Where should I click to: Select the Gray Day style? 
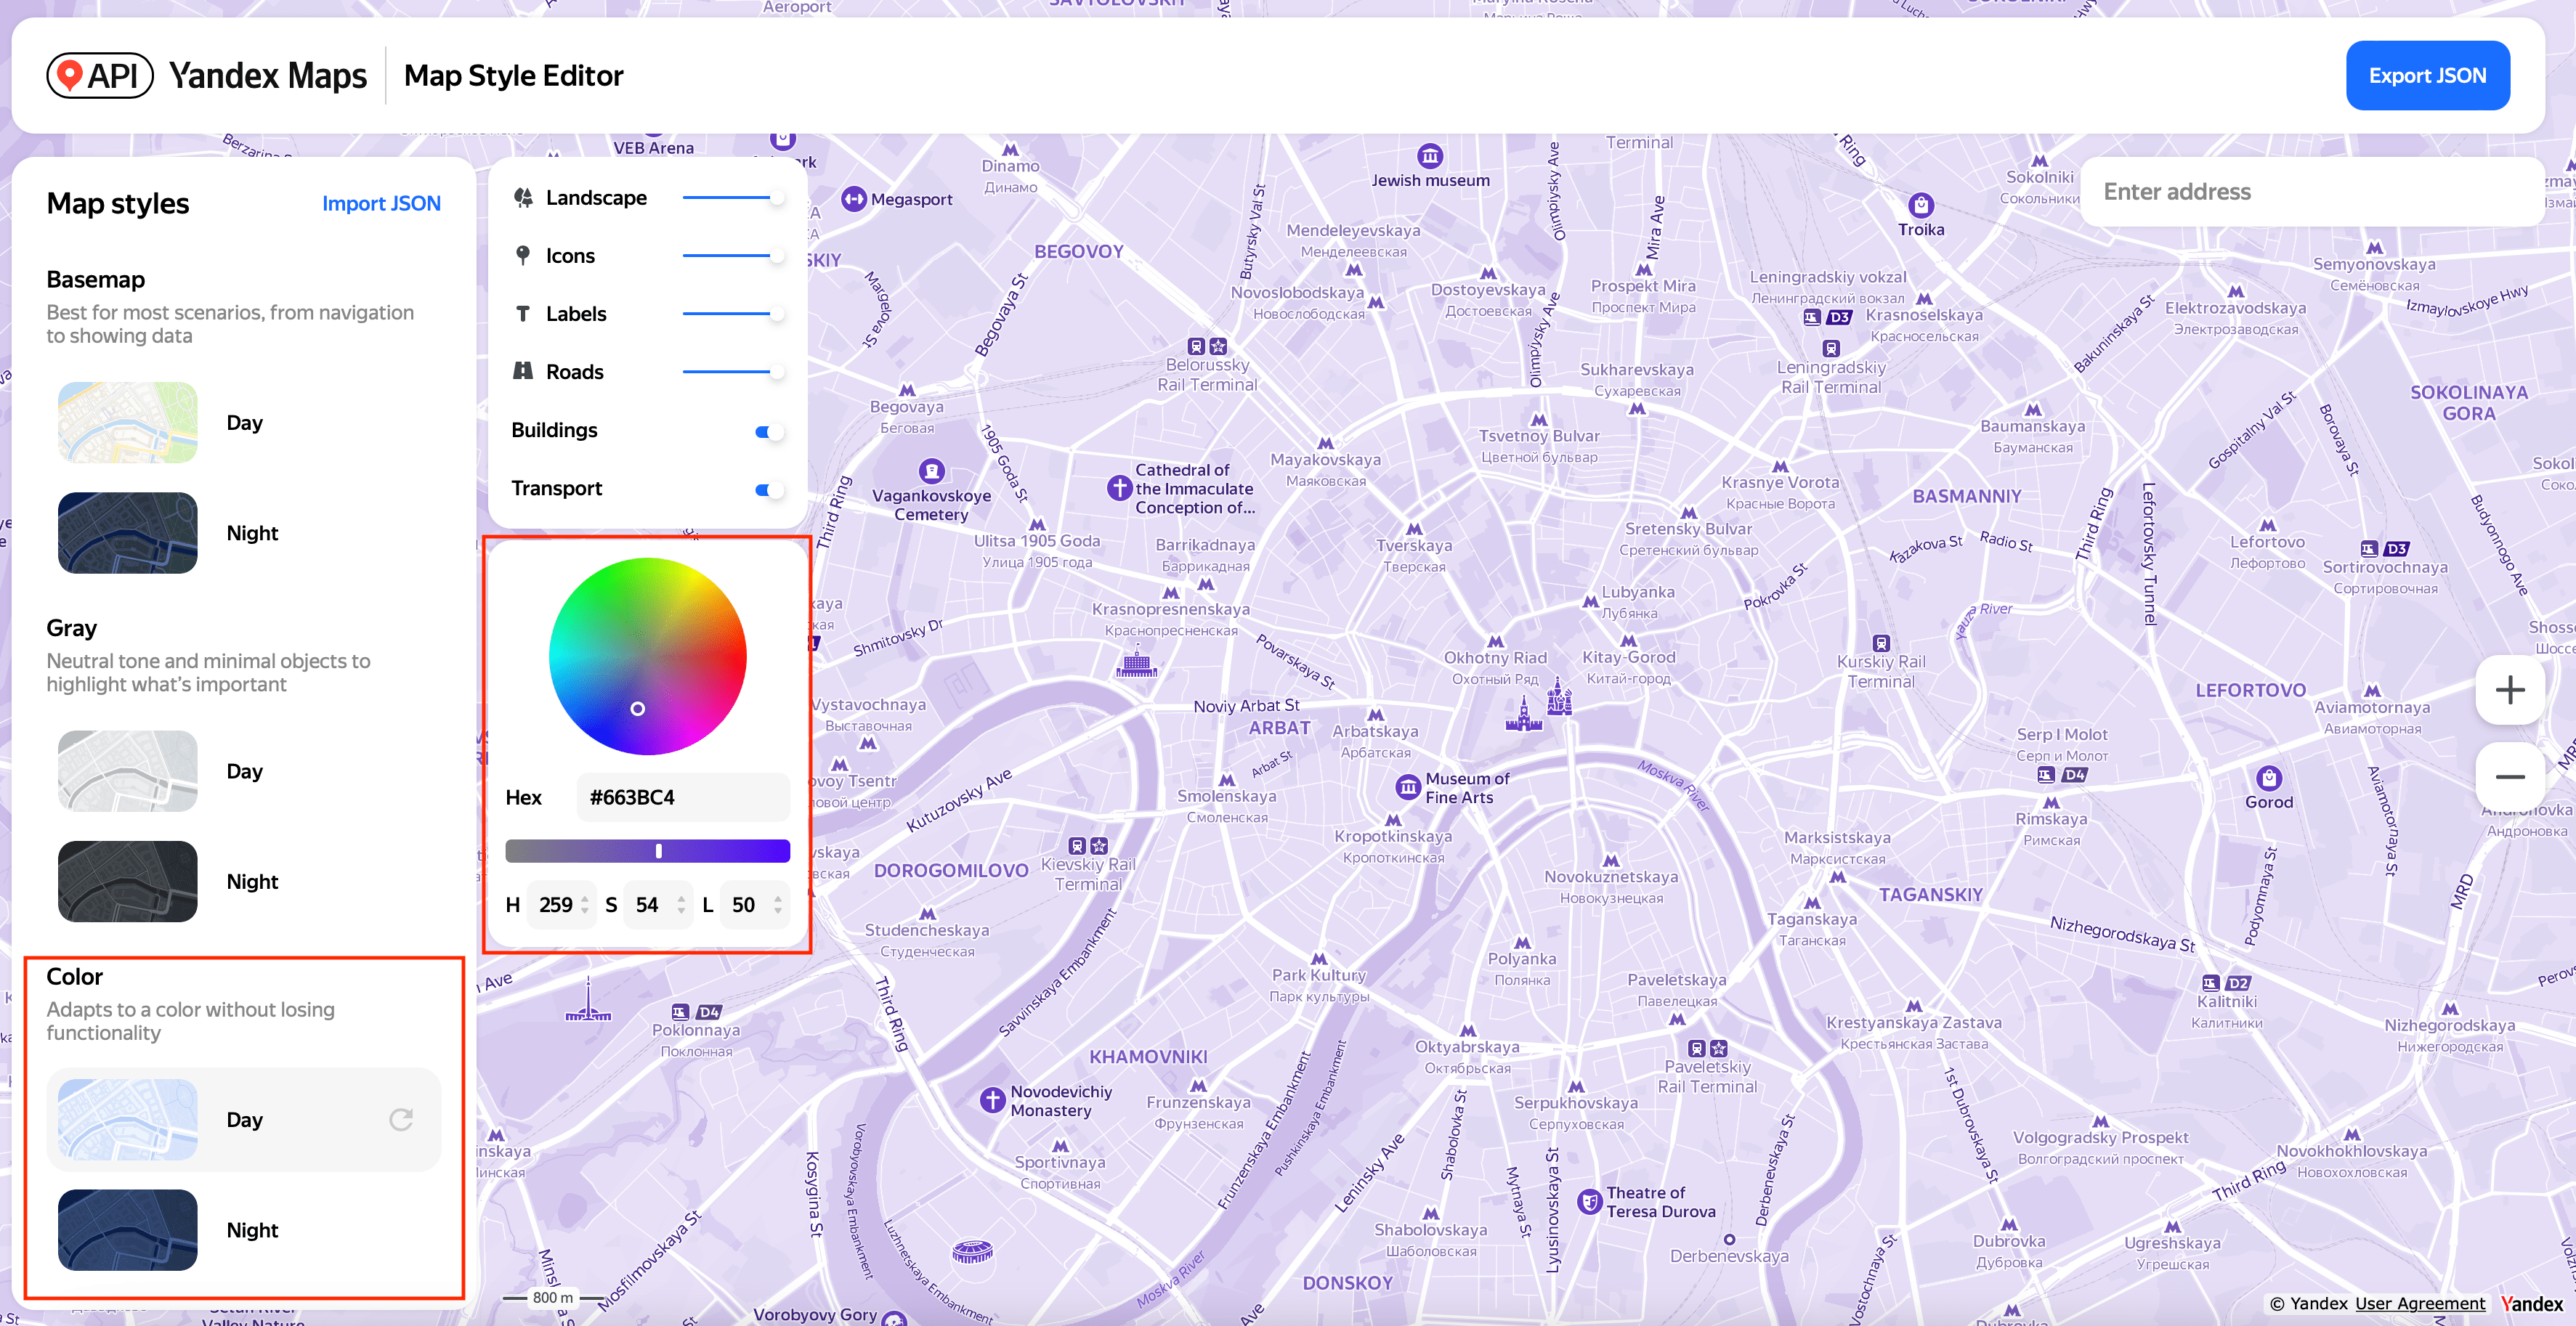click(128, 770)
